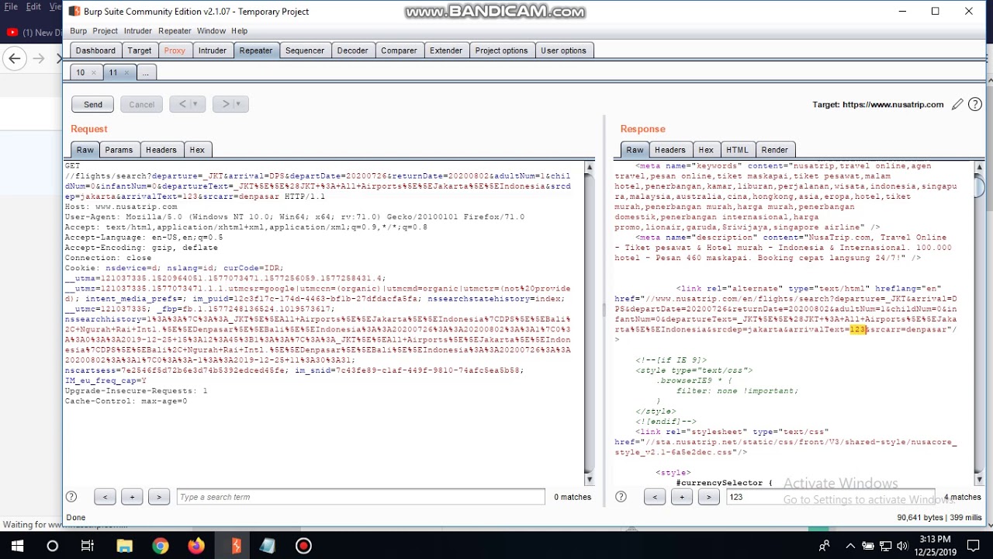Open the Decoder tab
Image resolution: width=993 pixels, height=559 pixels.
[x=352, y=50]
